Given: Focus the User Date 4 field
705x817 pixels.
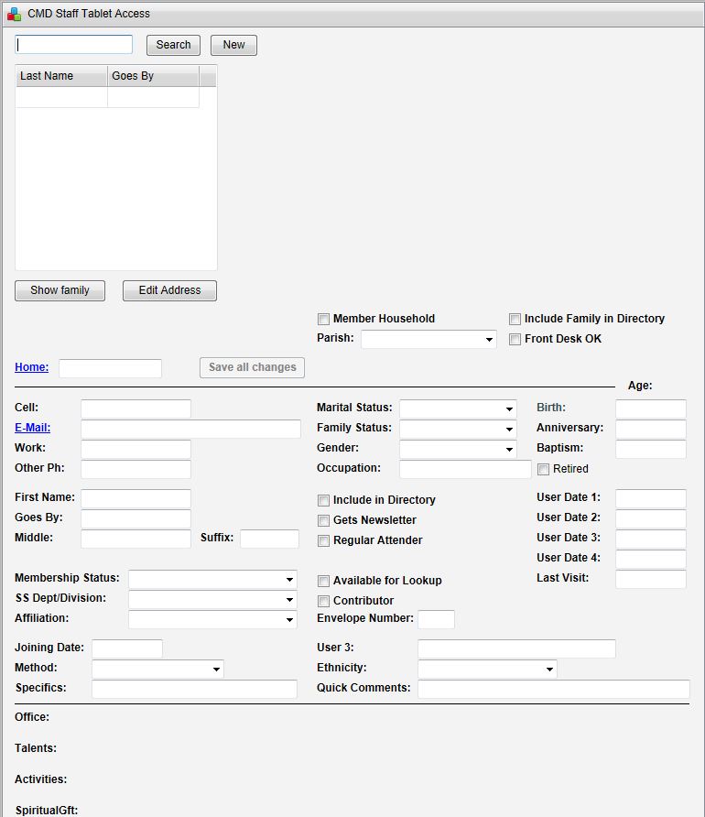Looking at the screenshot, I should [651, 559].
